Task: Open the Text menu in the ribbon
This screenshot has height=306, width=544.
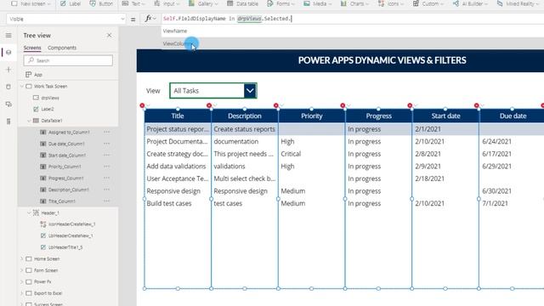Action: 133,3
